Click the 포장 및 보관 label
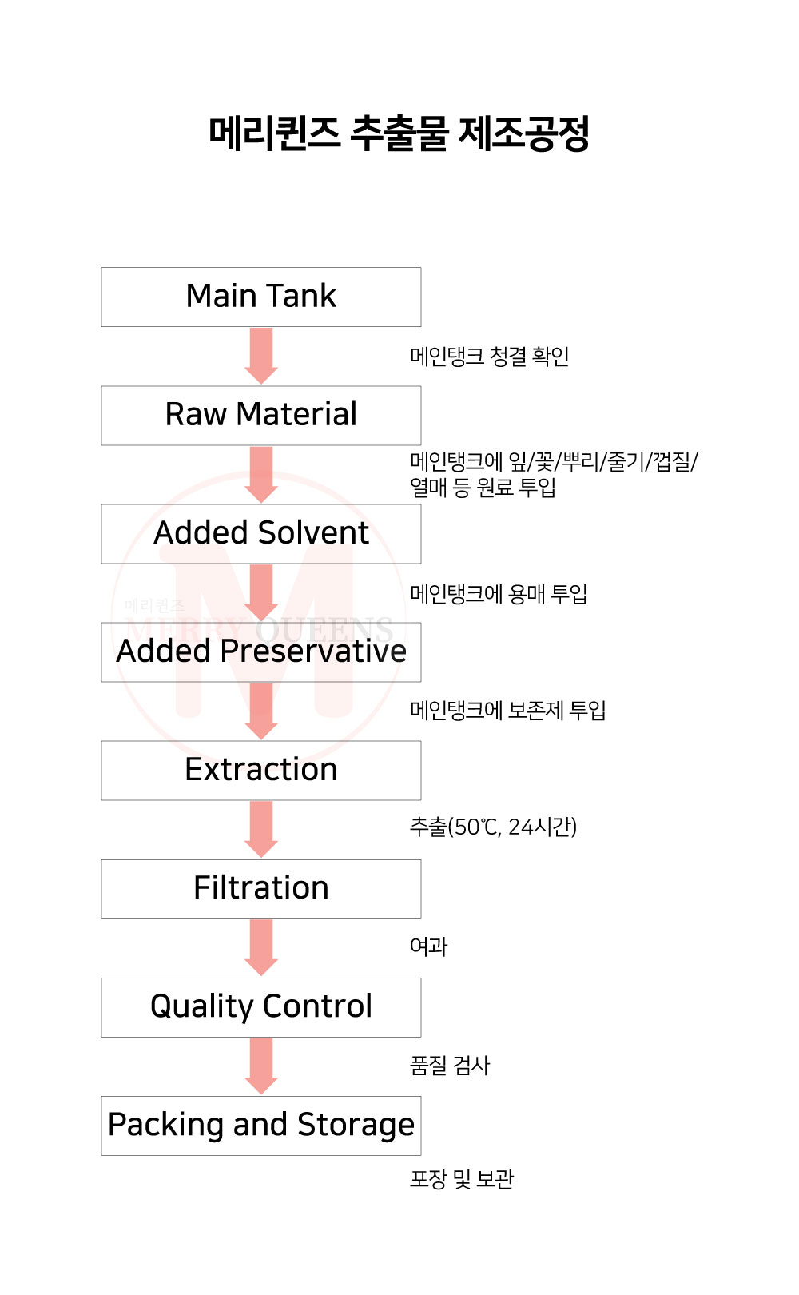The width and height of the screenshot is (799, 1295). coord(462,1179)
